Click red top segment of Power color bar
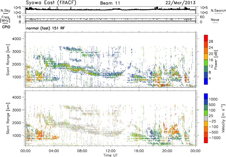Image resolution: width=226 pixels, height=157 pixels. pyautogui.click(x=206, y=38)
